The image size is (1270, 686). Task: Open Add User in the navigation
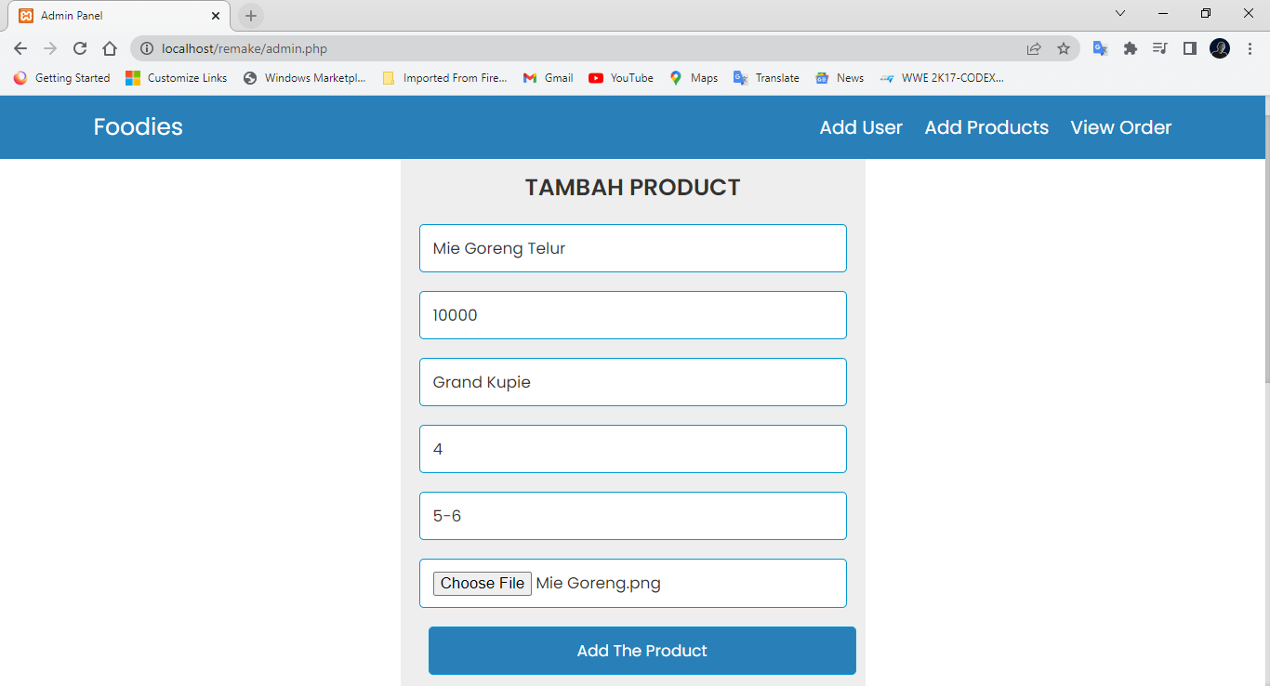tap(861, 127)
